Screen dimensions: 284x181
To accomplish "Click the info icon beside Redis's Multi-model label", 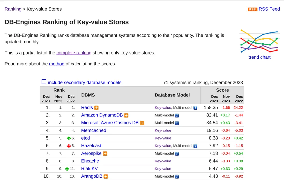I will pyautogui.click(x=195, y=108).
